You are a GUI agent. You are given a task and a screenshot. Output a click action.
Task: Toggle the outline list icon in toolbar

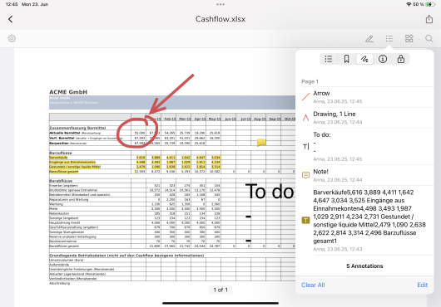click(389, 38)
